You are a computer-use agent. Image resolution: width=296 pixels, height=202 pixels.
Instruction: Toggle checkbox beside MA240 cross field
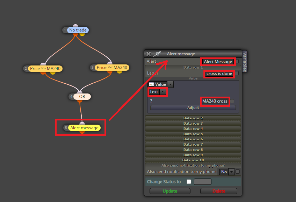232,101
